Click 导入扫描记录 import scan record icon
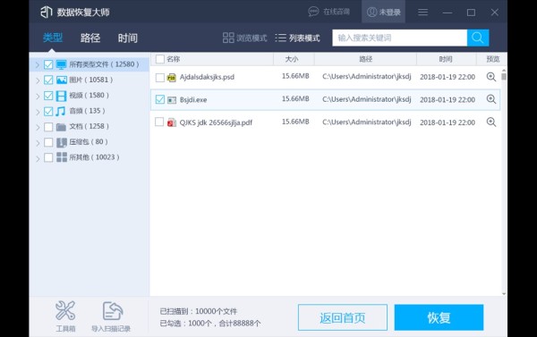This screenshot has height=337, width=537. click(x=113, y=311)
